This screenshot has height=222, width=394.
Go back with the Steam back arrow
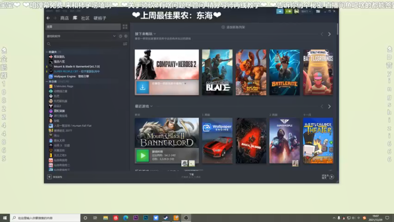click(48, 18)
